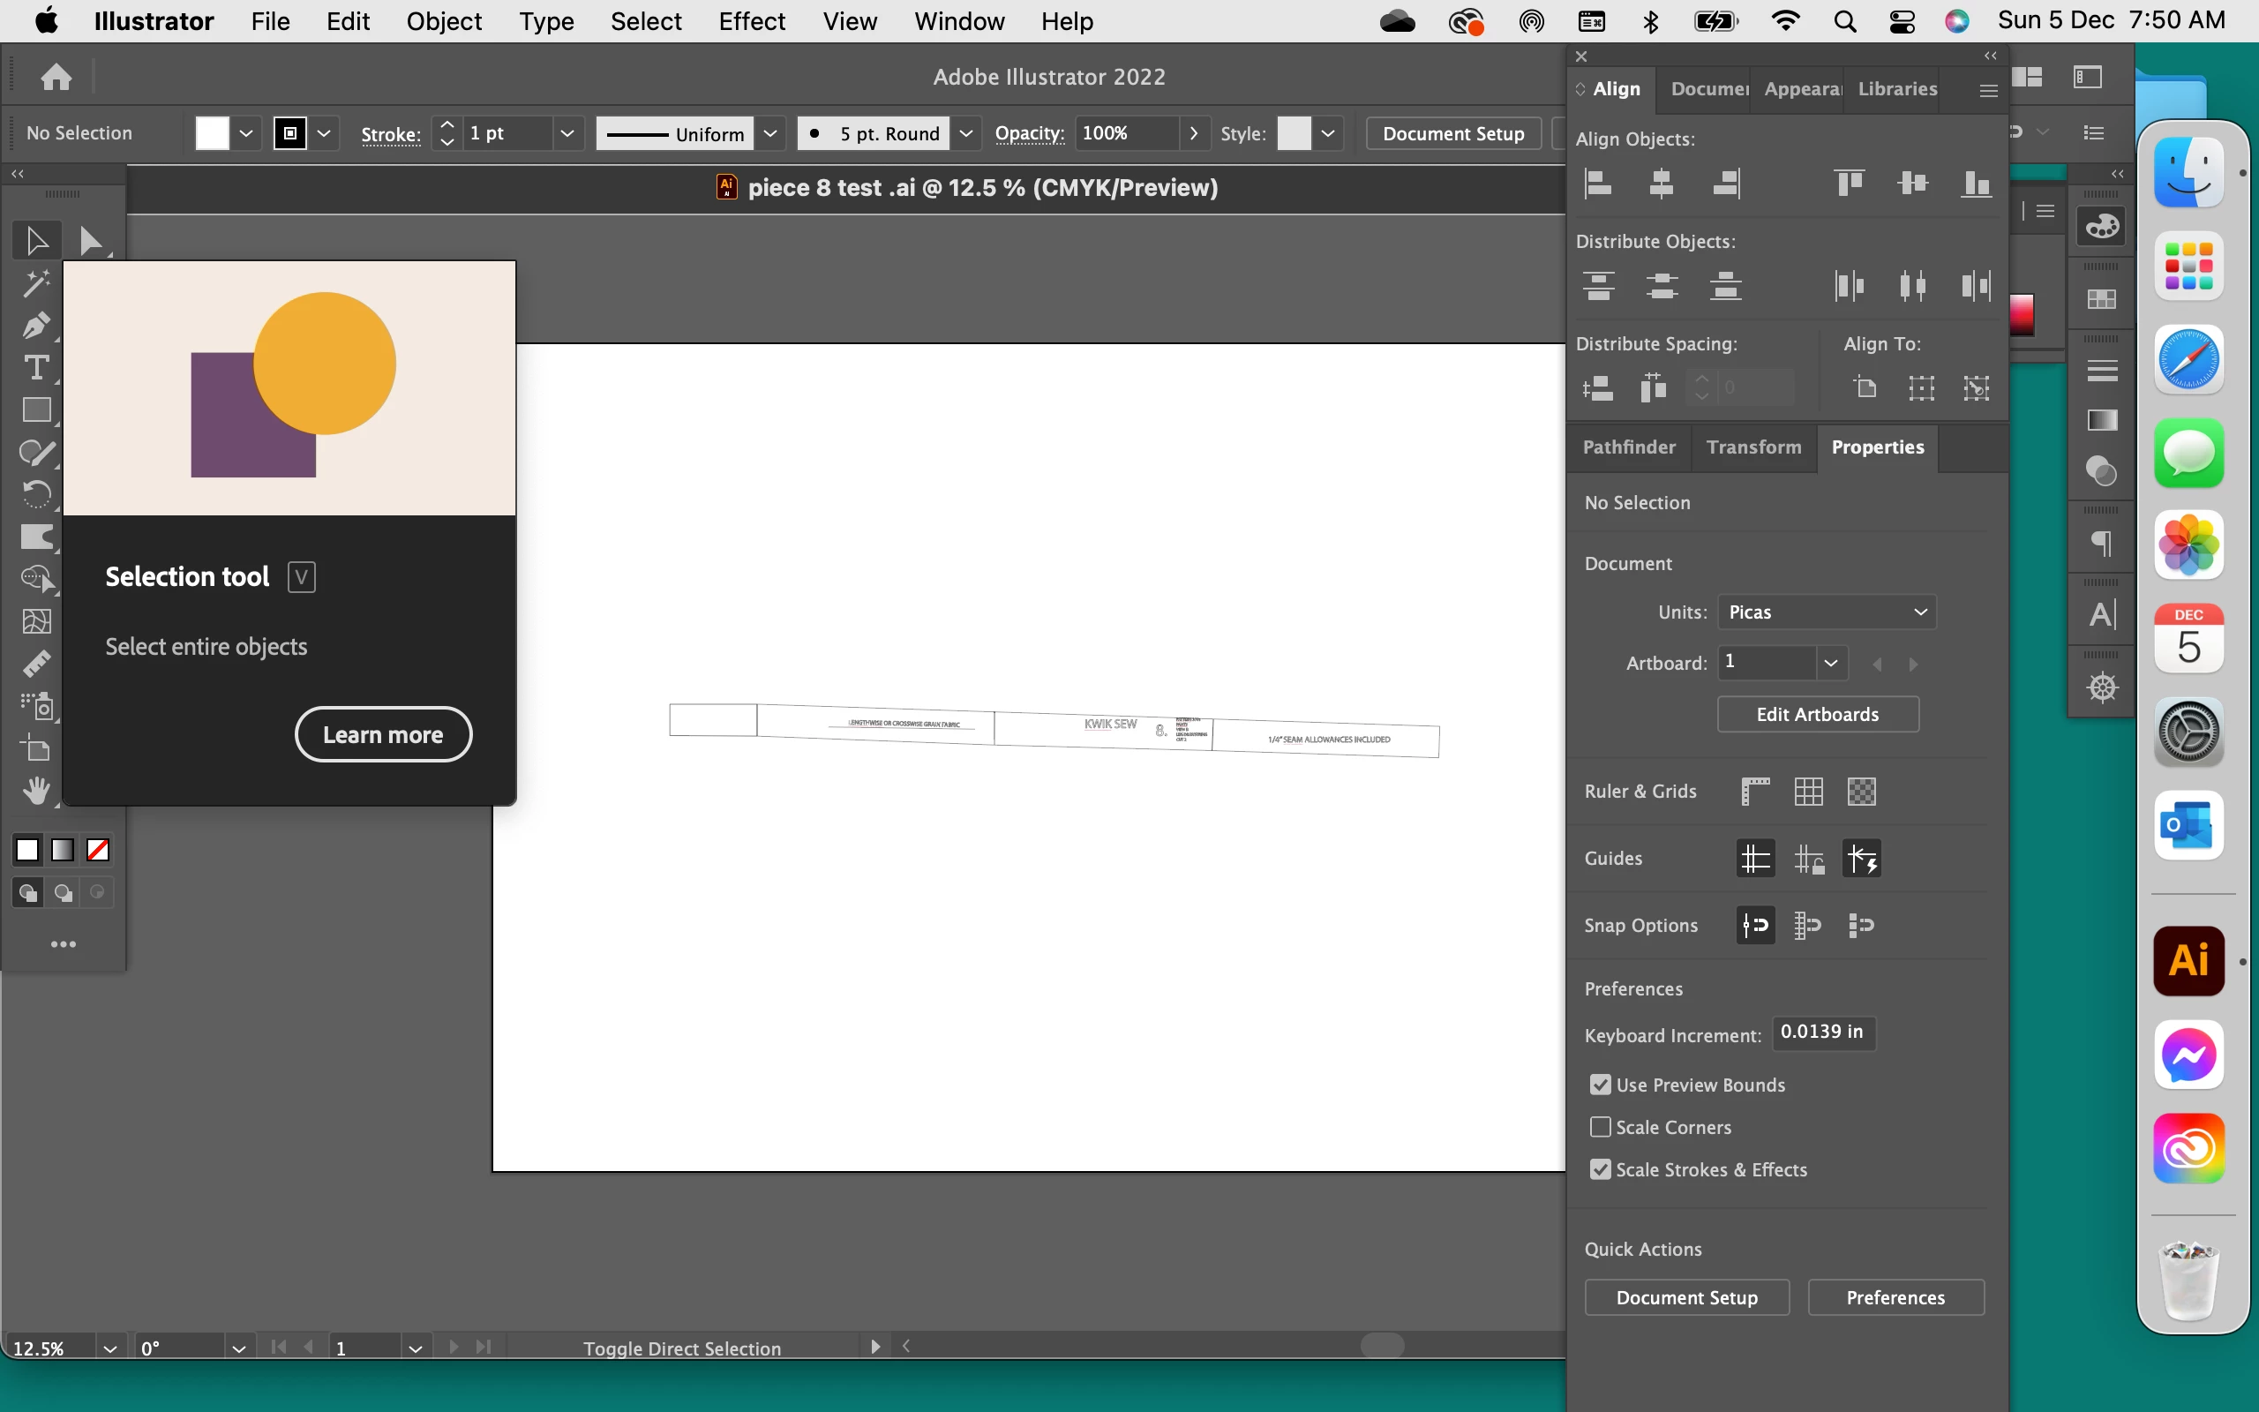The height and width of the screenshot is (1412, 2259).
Task: Click Horizontal Align Left icon
Action: tap(1598, 183)
